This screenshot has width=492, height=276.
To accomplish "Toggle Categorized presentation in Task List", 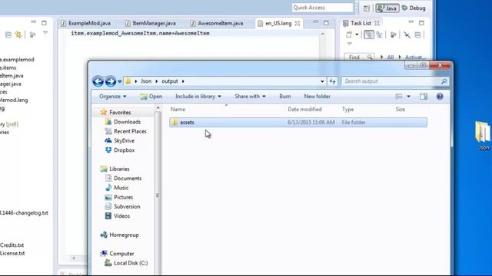I will [369, 34].
